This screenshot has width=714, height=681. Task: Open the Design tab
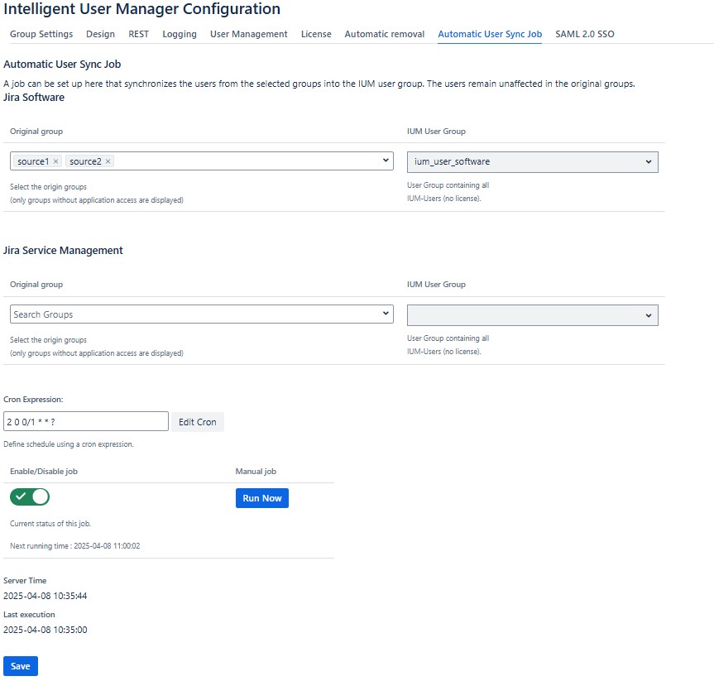coord(100,34)
